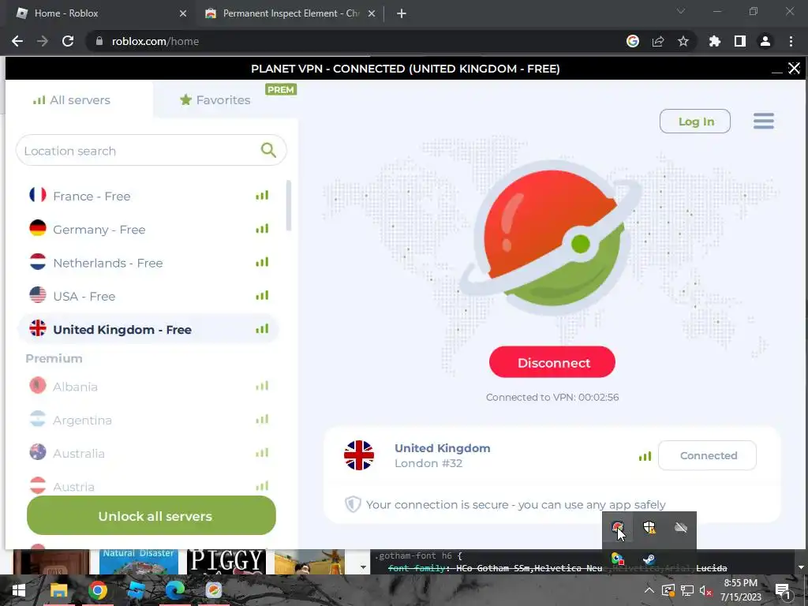Close the Home - Roblox tab
The width and height of the screenshot is (808, 606).
pos(183,13)
